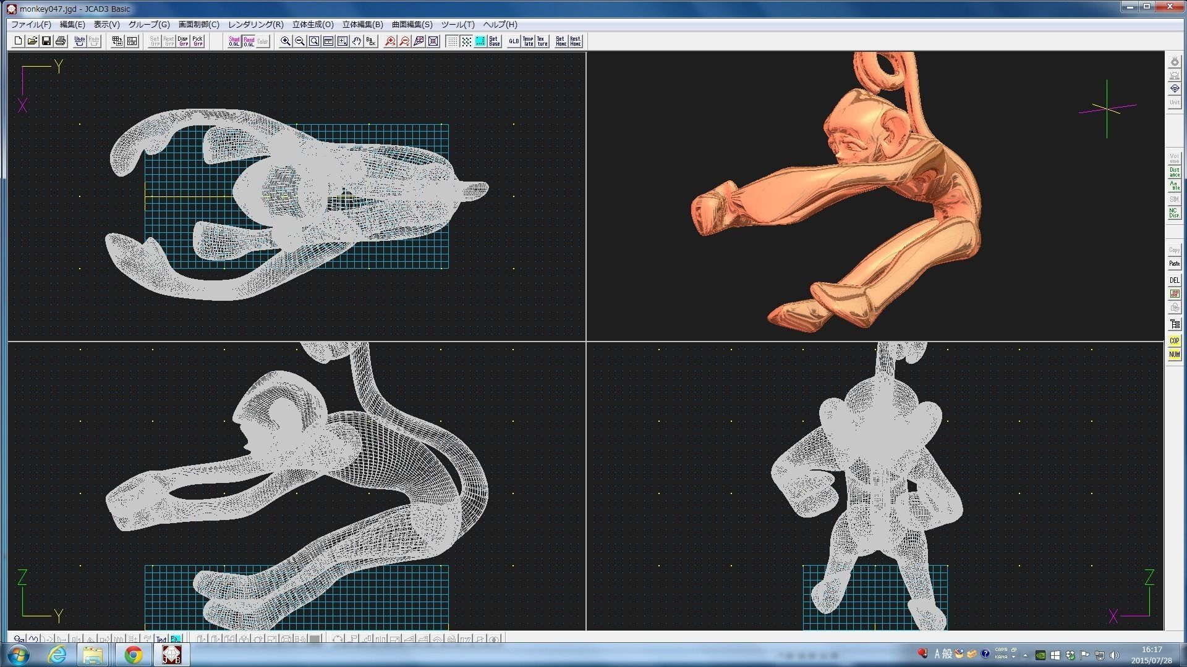
Task: Click the Set Grp toolbar button
Action: click(155, 41)
